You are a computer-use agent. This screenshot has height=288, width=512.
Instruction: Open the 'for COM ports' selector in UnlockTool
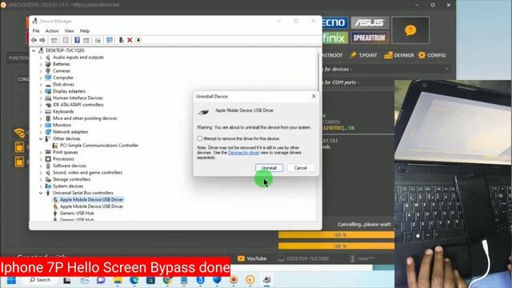click(358, 82)
